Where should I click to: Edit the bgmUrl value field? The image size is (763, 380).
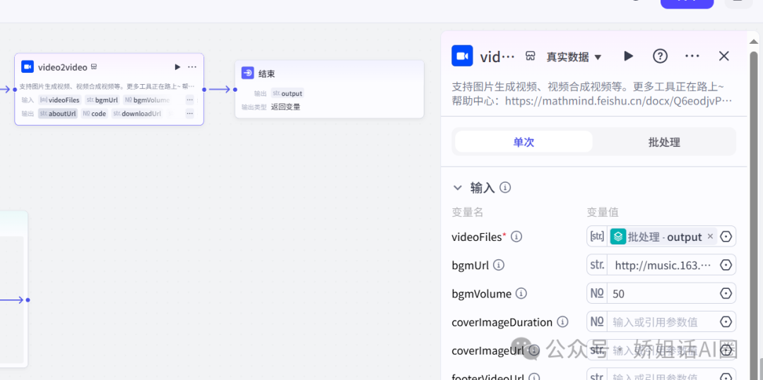663,265
